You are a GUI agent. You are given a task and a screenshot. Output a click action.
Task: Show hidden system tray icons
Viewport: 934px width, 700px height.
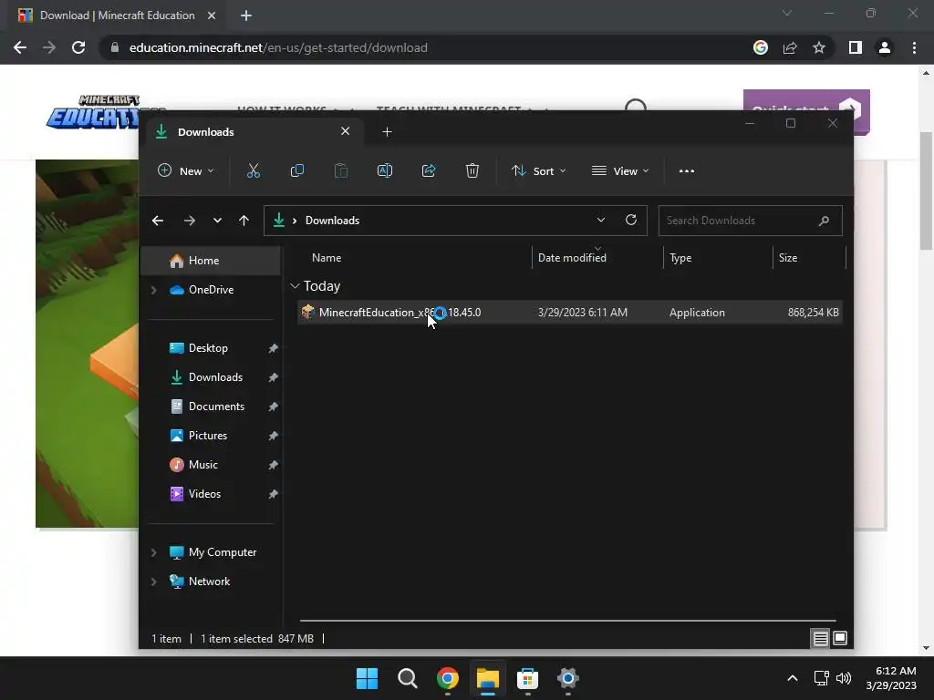[793, 678]
